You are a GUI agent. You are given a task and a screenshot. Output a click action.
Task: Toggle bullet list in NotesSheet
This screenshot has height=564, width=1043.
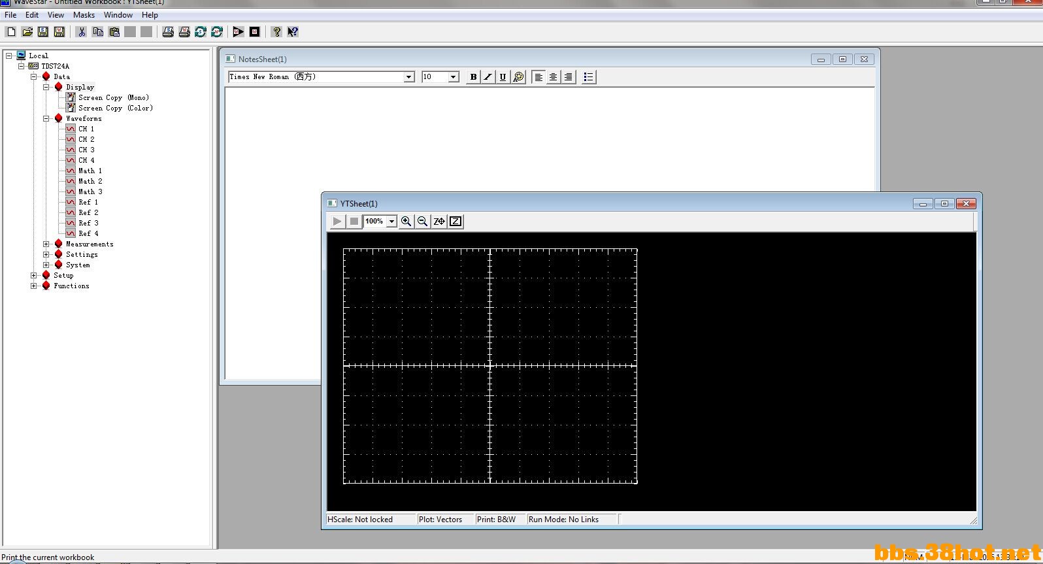[x=588, y=77]
